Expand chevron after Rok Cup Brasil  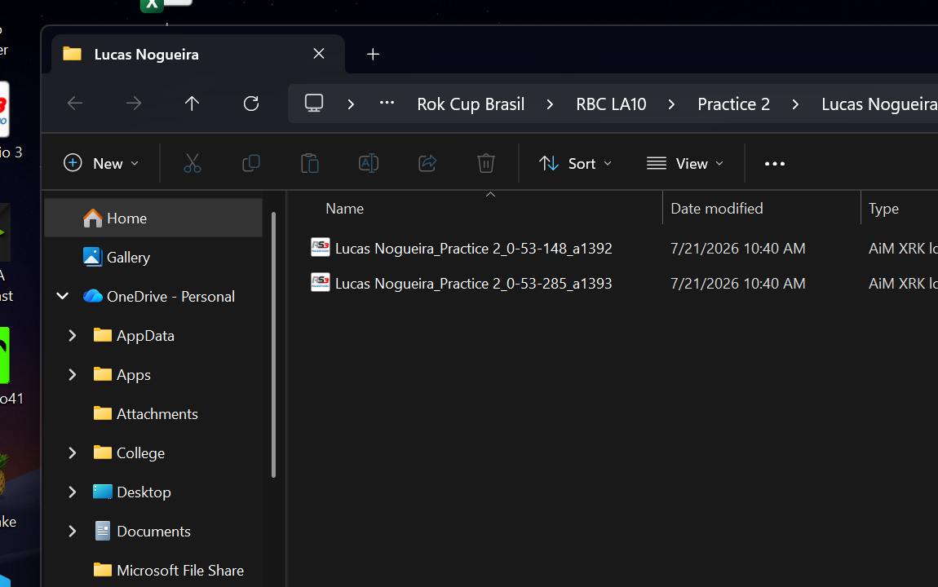[x=550, y=104]
